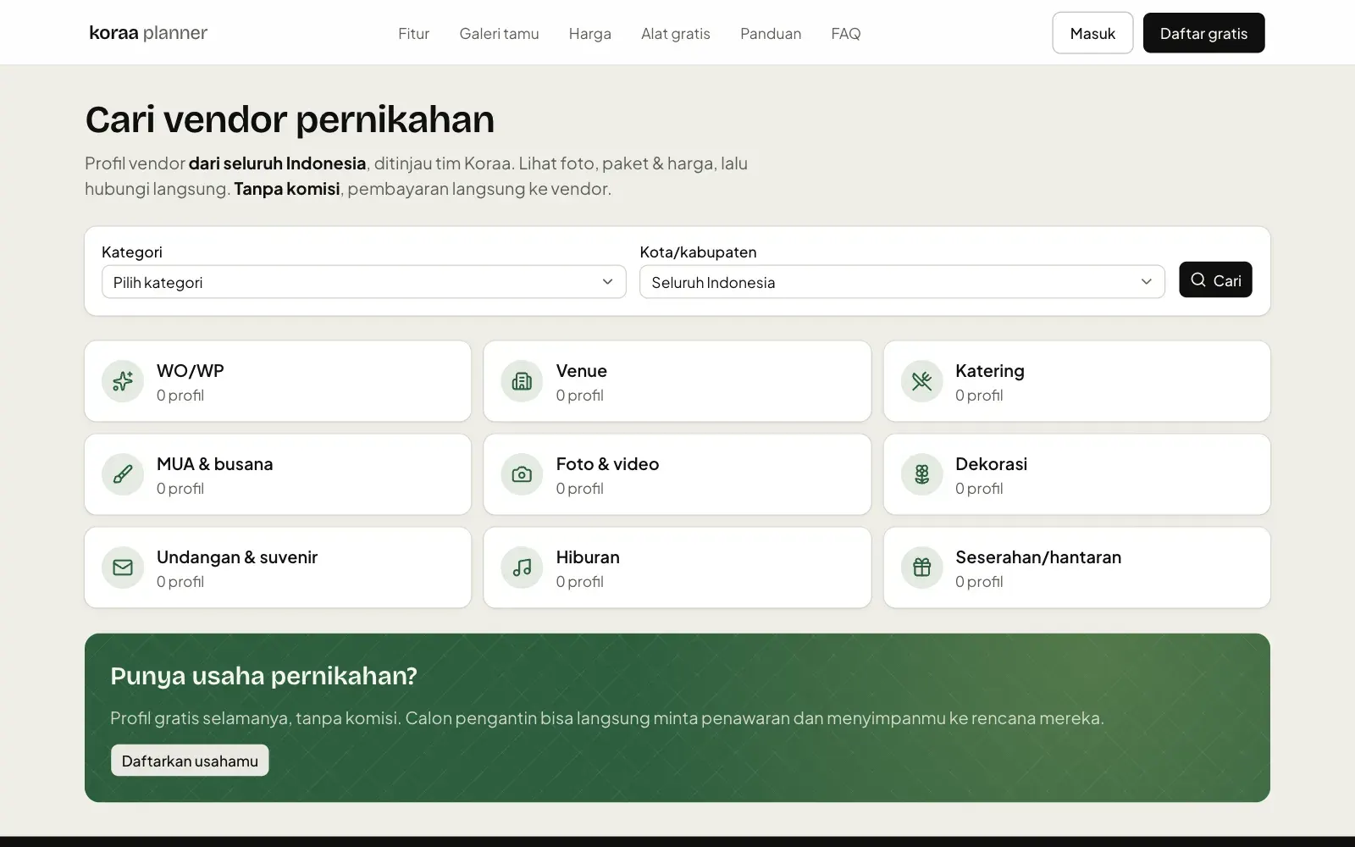
Task: Open the Harga page
Action: [589, 34]
